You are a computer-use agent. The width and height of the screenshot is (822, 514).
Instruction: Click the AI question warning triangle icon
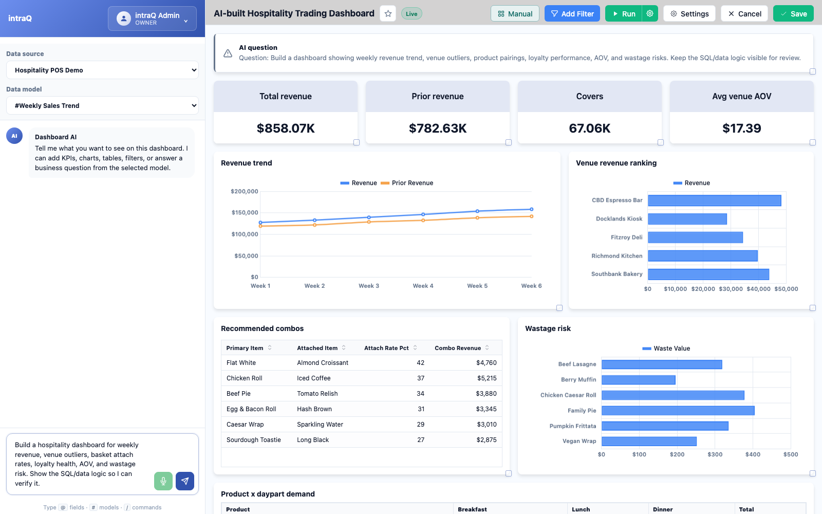(x=228, y=53)
